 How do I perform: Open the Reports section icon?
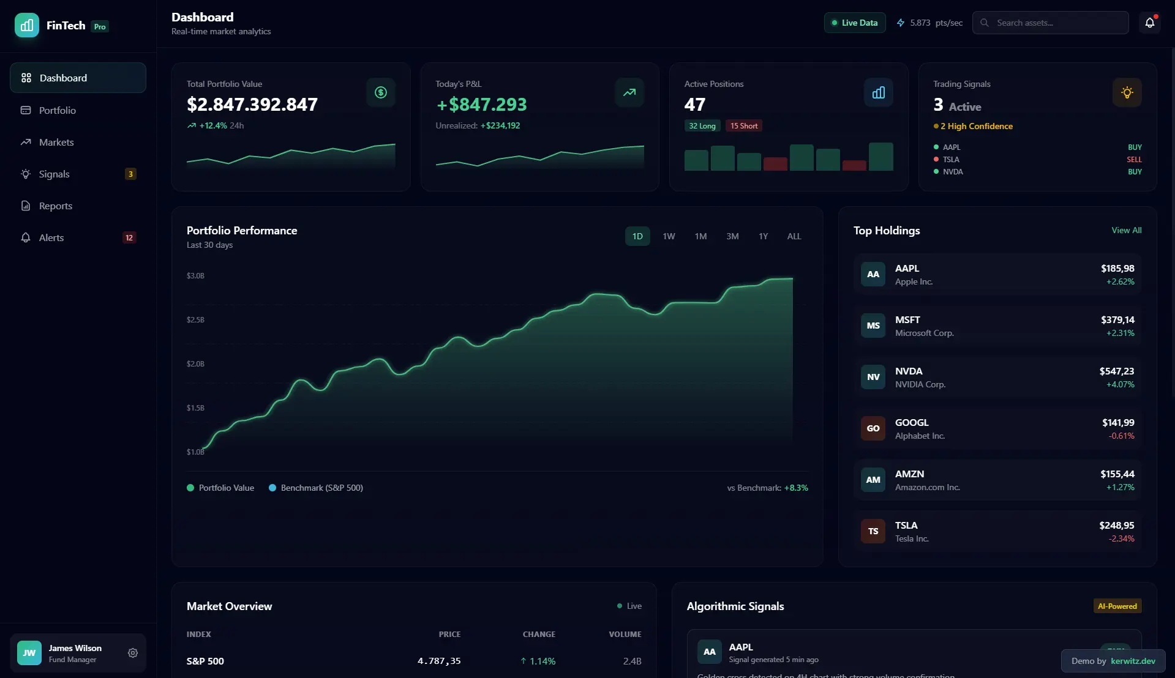tap(26, 206)
